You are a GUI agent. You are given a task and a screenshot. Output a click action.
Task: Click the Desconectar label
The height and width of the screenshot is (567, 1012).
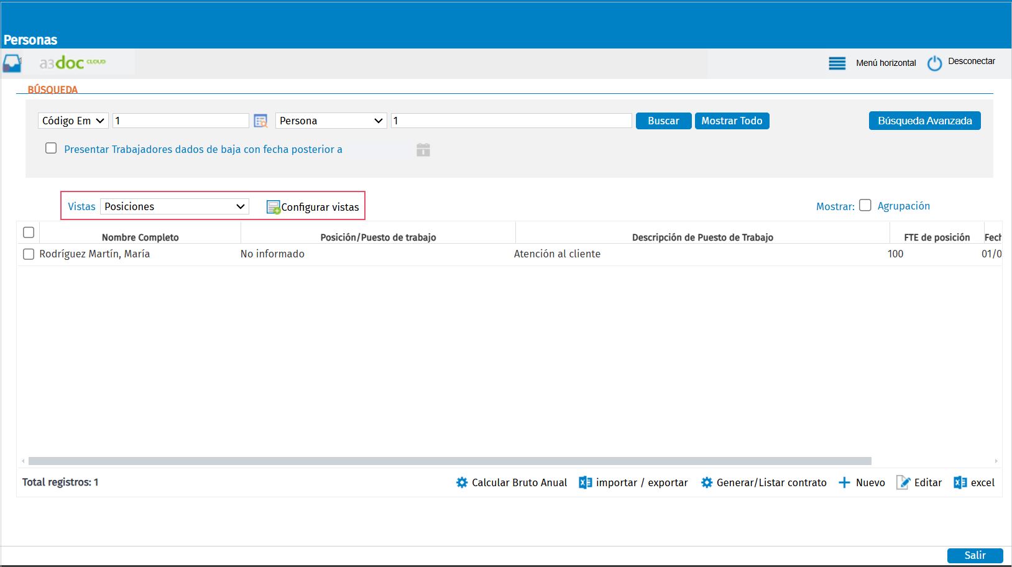click(x=972, y=62)
